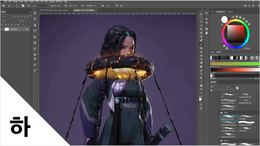260x146 pixels.
Task: Hide the Background layer visibility eye
Action: pyautogui.click(x=2, y=29)
